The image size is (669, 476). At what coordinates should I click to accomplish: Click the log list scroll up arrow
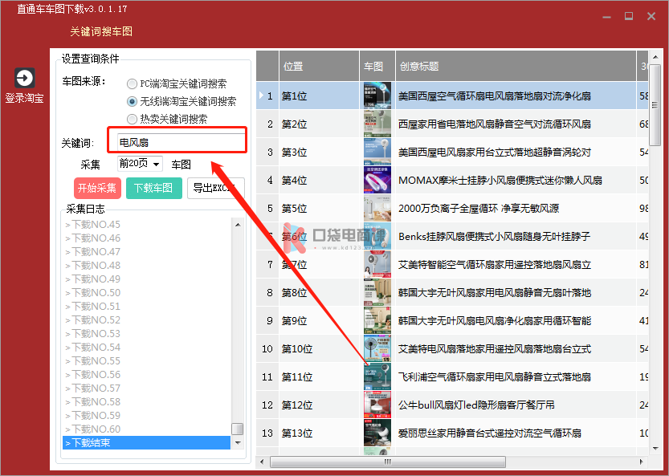coord(237,224)
